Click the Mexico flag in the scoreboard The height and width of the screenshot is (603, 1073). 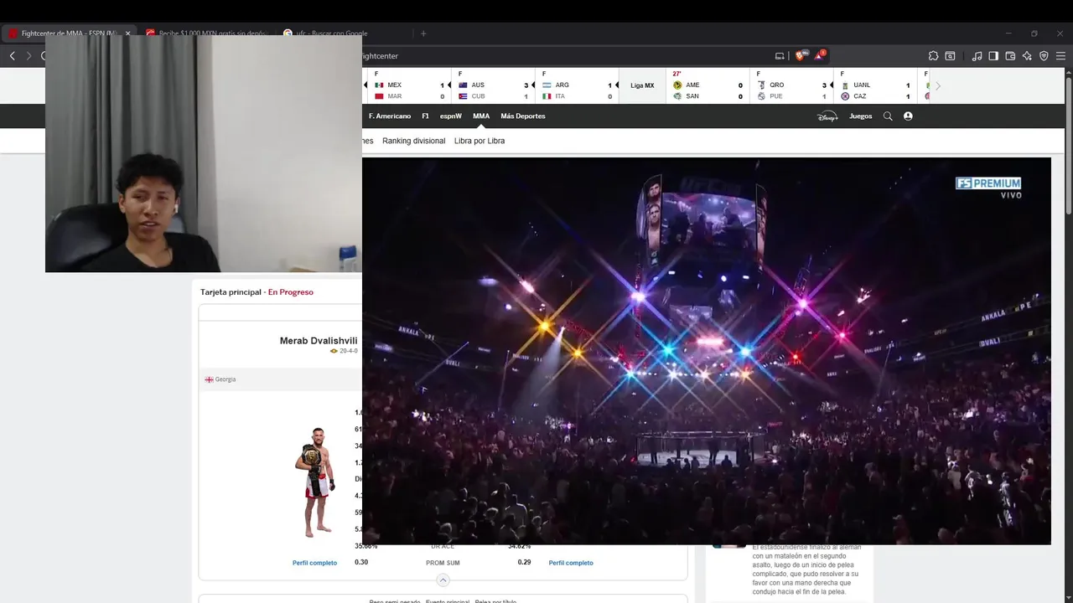click(379, 85)
